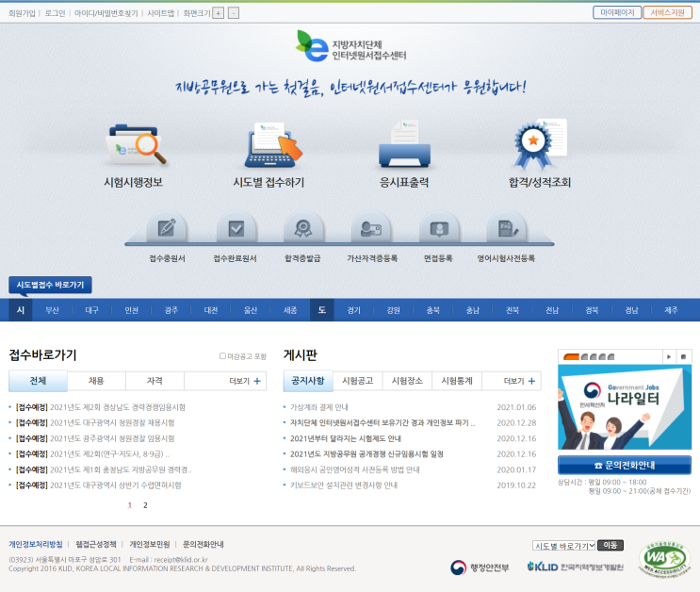Open 접수완료원서 checkmark icon

tap(236, 228)
